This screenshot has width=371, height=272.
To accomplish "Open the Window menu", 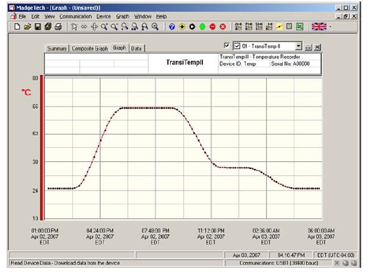I will (x=143, y=16).
